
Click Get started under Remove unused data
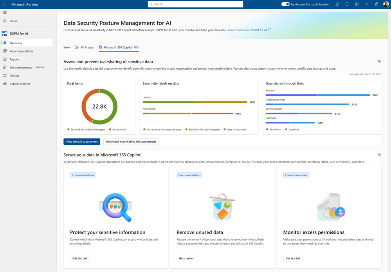186,258
